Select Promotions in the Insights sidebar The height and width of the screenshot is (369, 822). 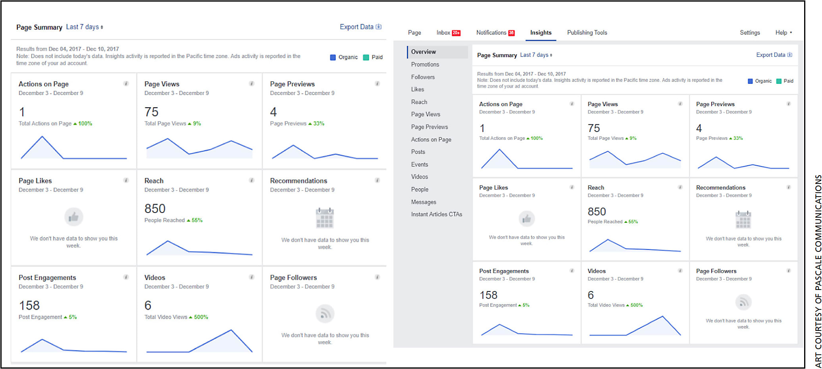pyautogui.click(x=425, y=64)
